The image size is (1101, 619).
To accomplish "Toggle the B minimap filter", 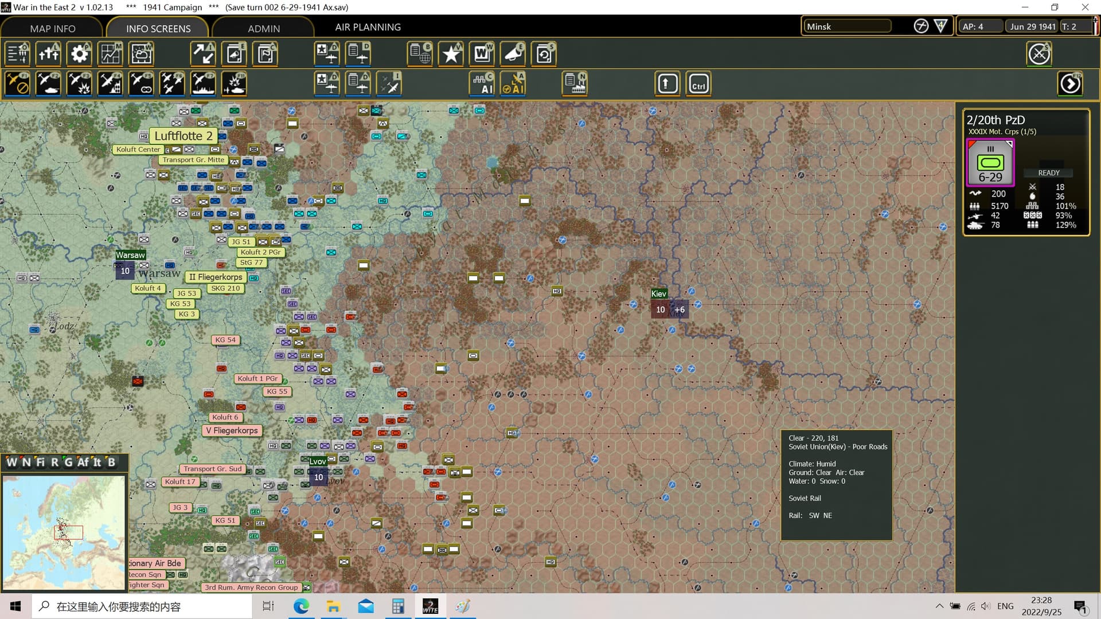I will 111,462.
